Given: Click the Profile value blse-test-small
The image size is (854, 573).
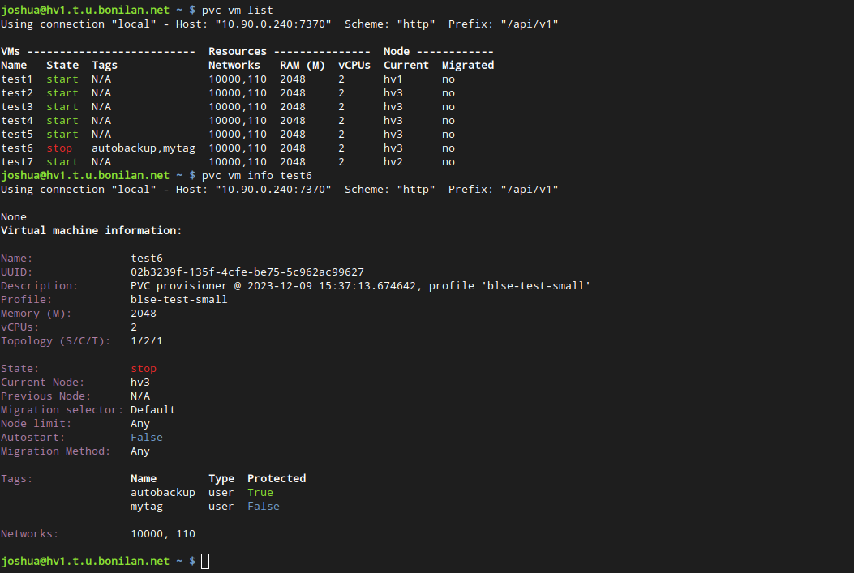Looking at the screenshot, I should pos(178,299).
